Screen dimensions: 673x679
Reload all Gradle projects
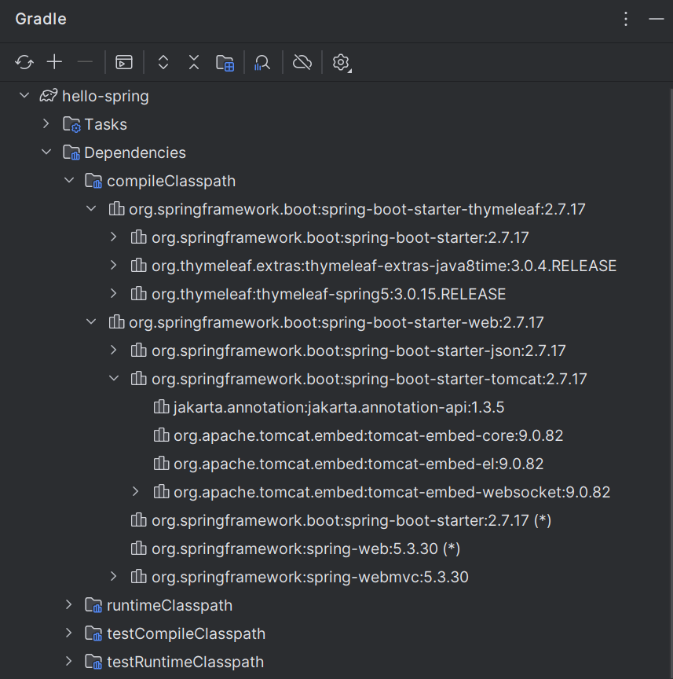click(x=24, y=62)
